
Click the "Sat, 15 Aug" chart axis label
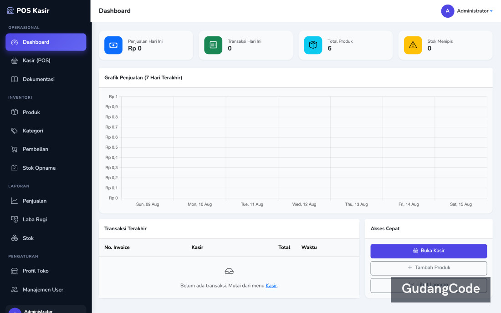point(461,204)
